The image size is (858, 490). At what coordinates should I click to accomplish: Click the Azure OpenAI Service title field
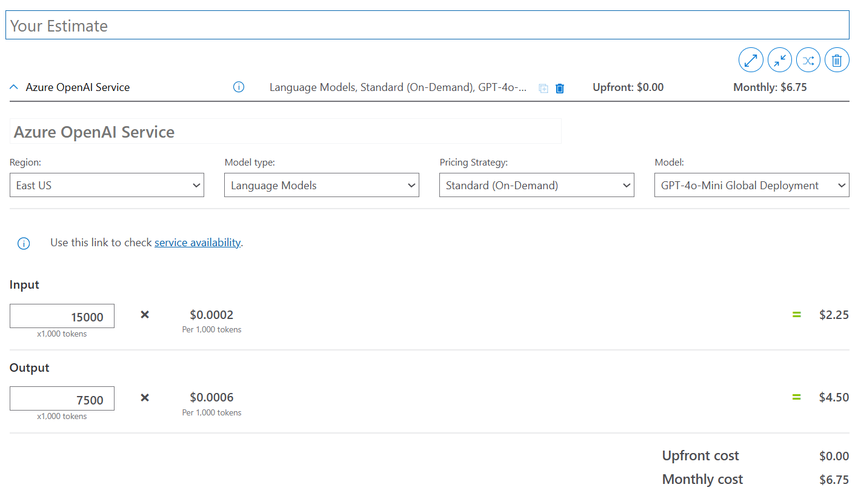[x=285, y=132]
